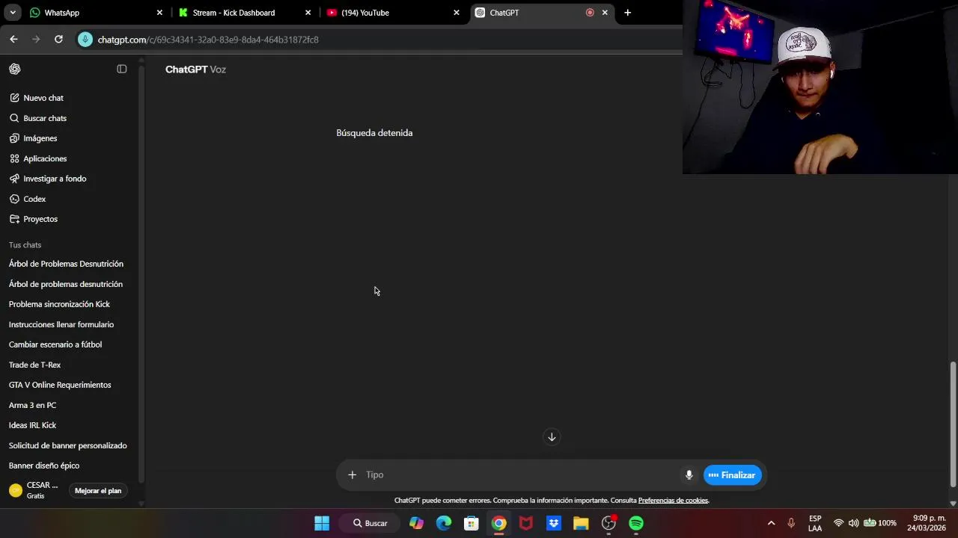The width and height of the screenshot is (958, 538).
Task: Close the WhatsApp tab
Action: click(159, 13)
